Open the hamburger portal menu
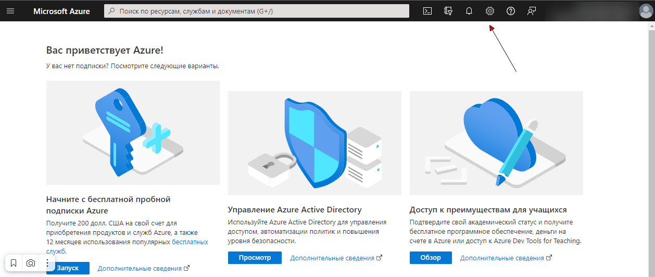This screenshot has height=277, width=655. click(x=10, y=11)
